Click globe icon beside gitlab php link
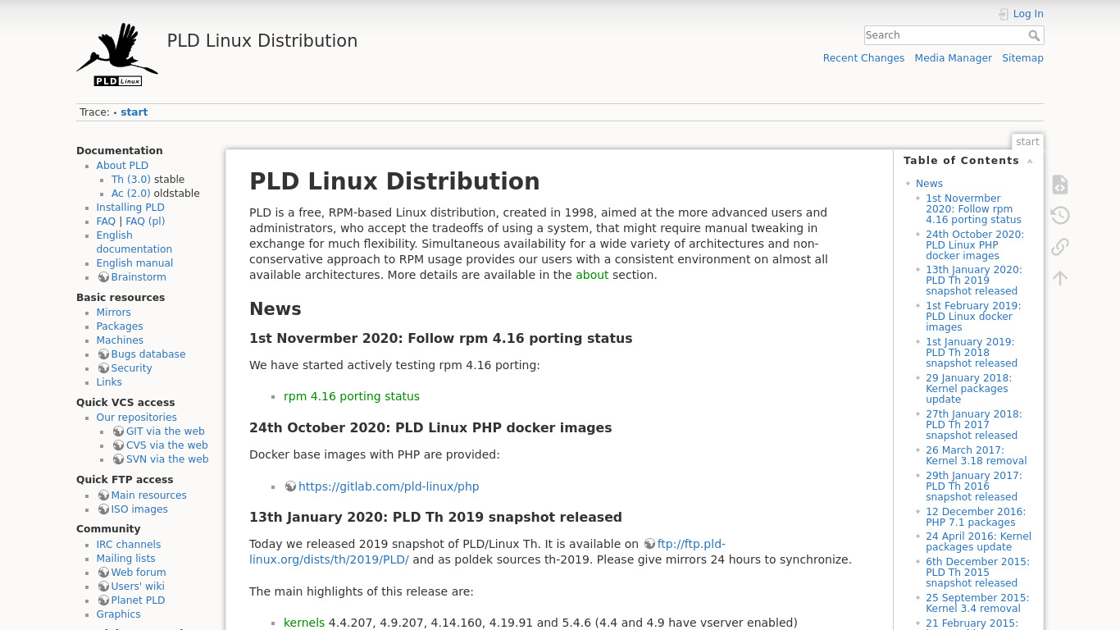 290,486
